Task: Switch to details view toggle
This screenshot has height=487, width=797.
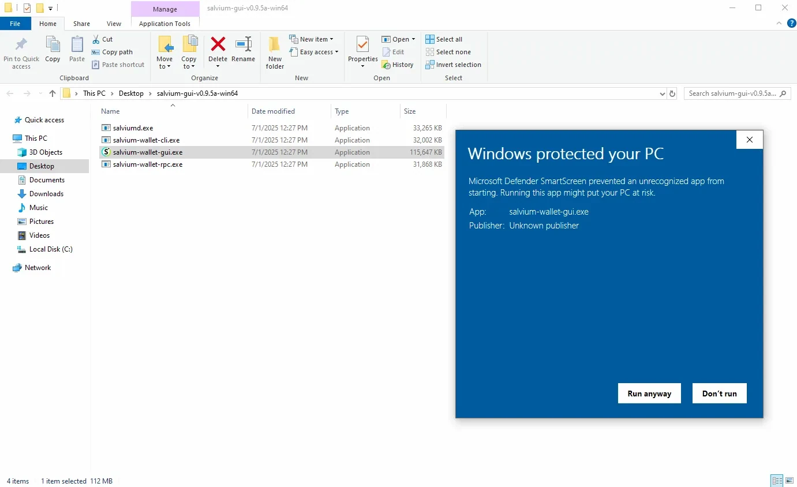Action: (x=777, y=481)
